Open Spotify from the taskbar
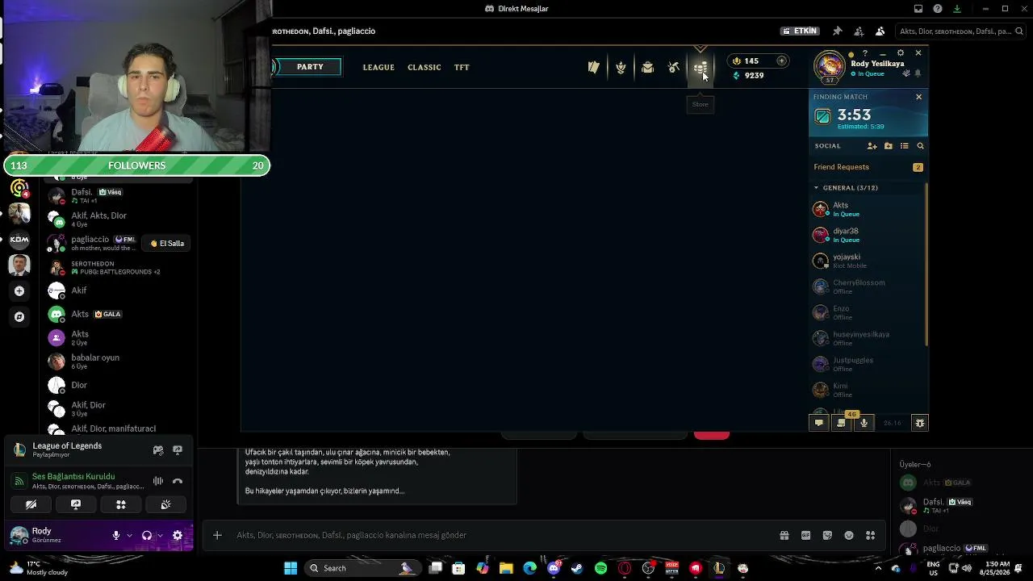The width and height of the screenshot is (1033, 581). click(x=600, y=568)
